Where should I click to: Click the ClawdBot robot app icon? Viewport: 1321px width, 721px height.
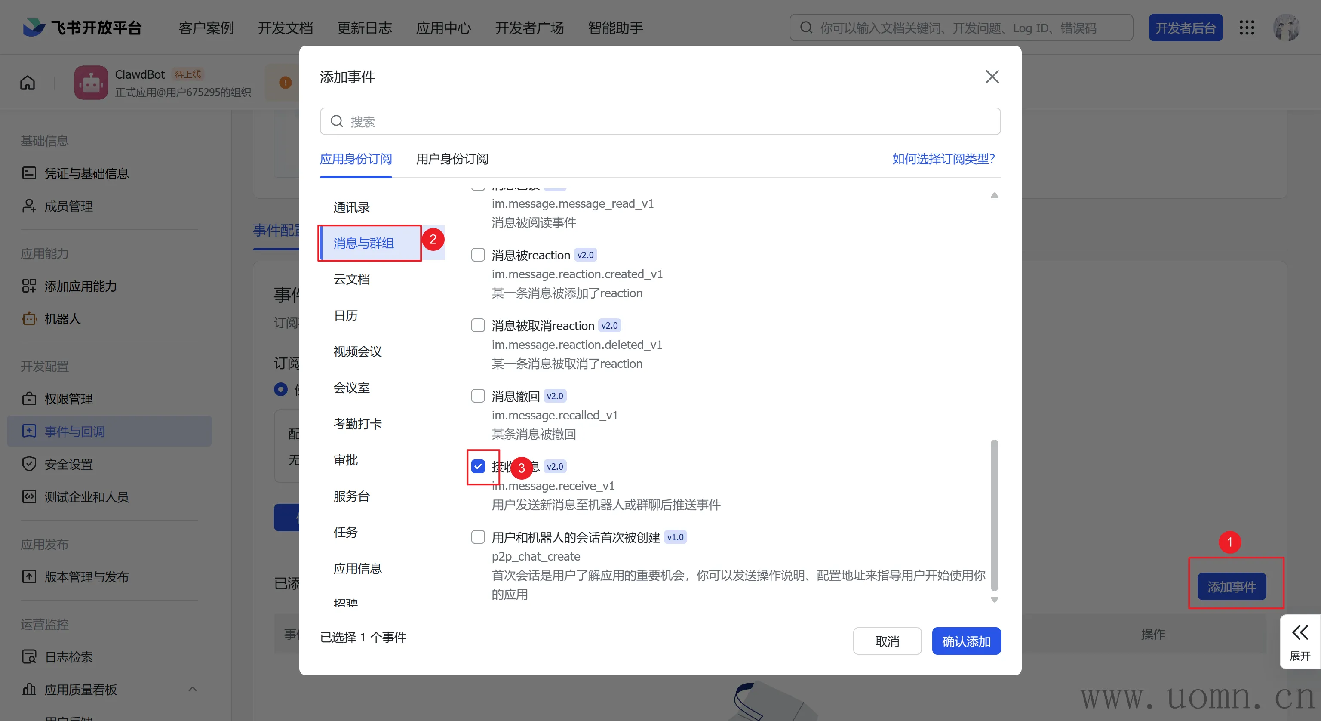[91, 83]
